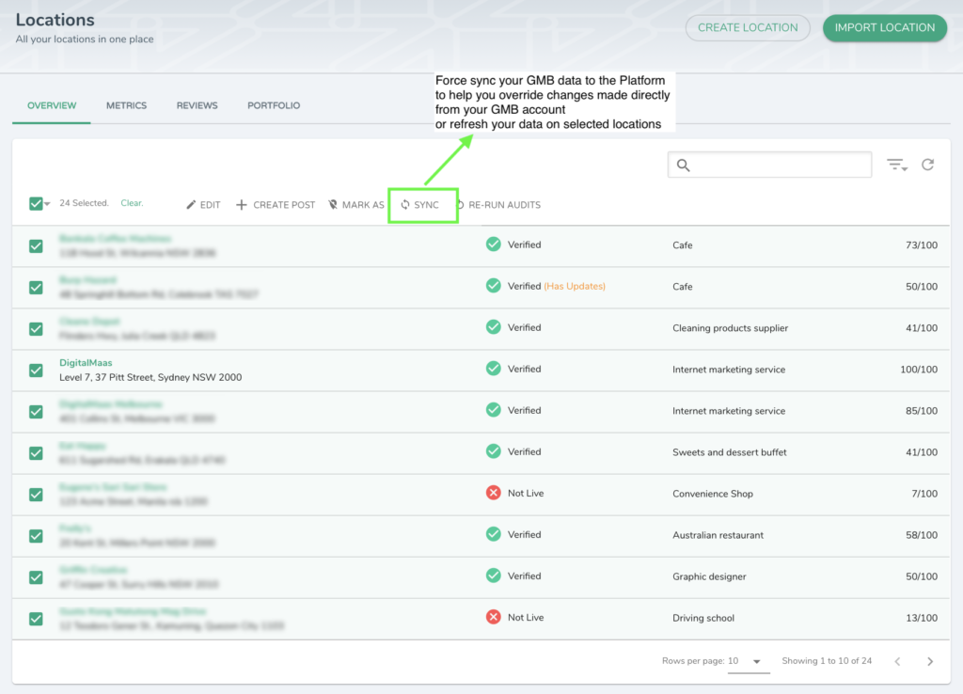Click the Mark As pin icon
963x694 pixels.
333,204
